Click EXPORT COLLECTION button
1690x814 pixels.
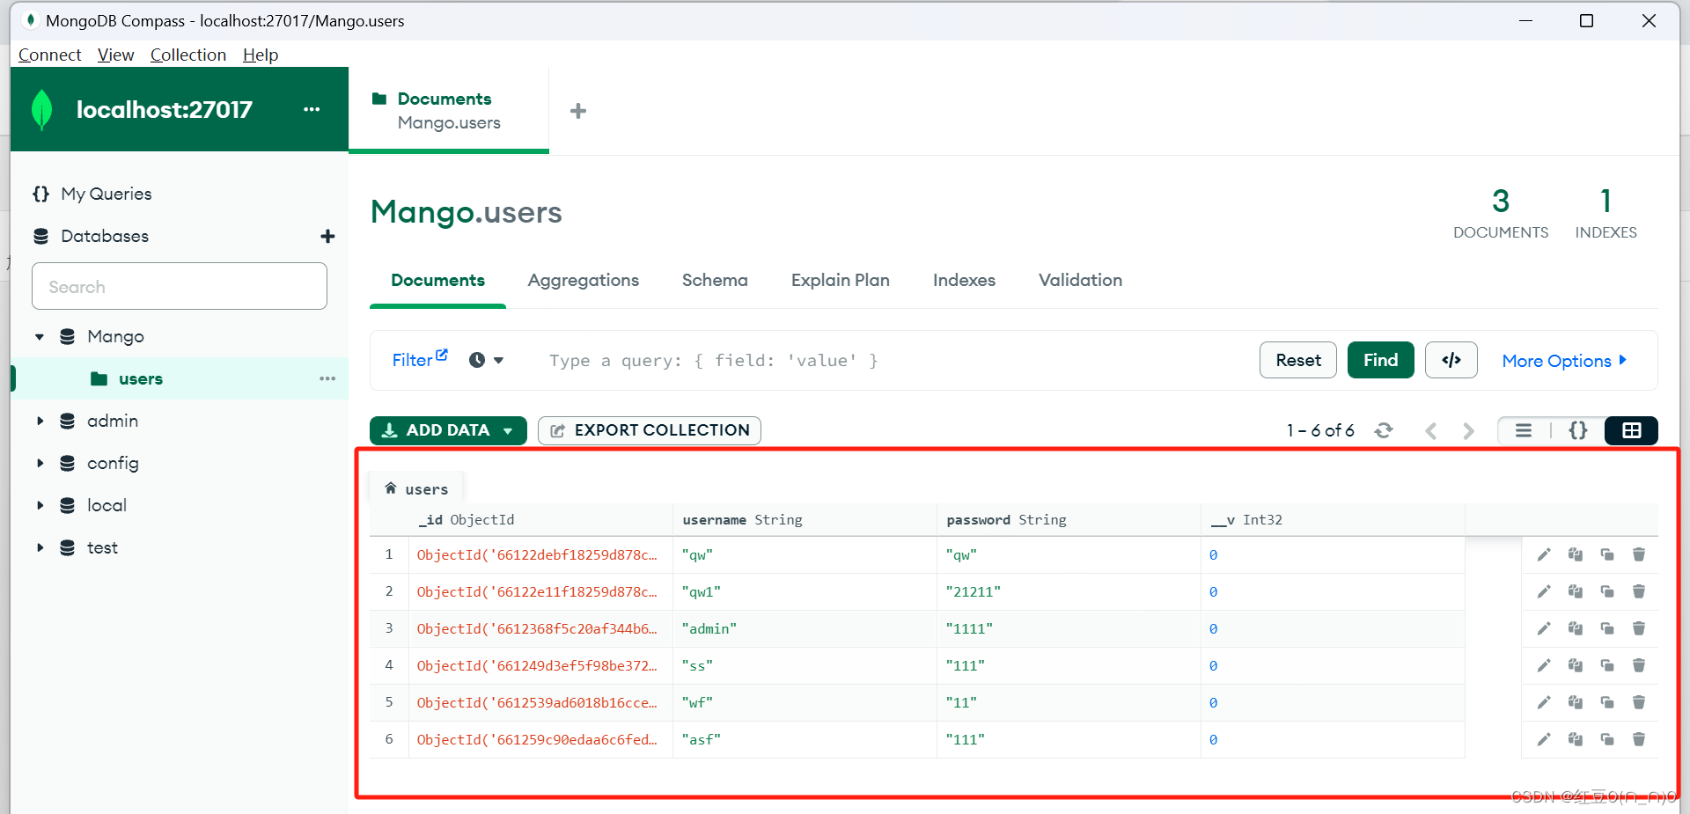pos(650,430)
